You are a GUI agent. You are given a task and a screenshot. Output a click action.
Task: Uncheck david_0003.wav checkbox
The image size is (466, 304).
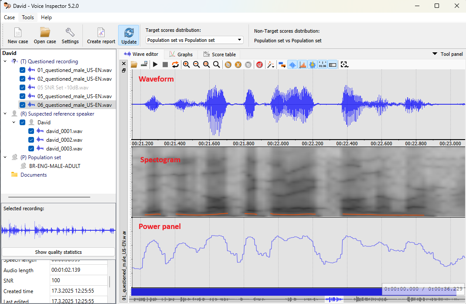tap(31, 148)
